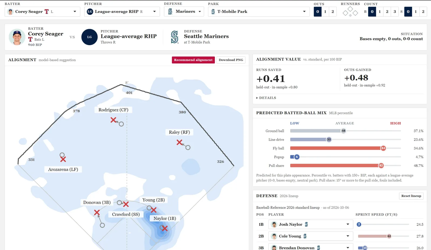Open the Pitcher dropdown League-average RHP
The image size is (431, 250).
pyautogui.click(x=122, y=12)
